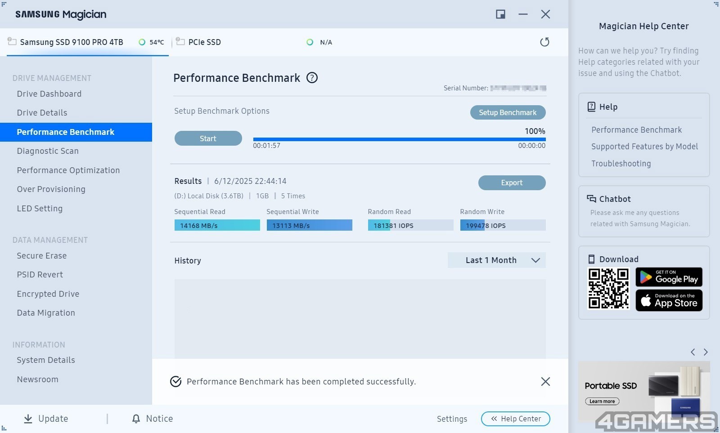This screenshot has height=433, width=720.
Task: Click the benchmark success checkmark icon
Action: tap(175, 382)
